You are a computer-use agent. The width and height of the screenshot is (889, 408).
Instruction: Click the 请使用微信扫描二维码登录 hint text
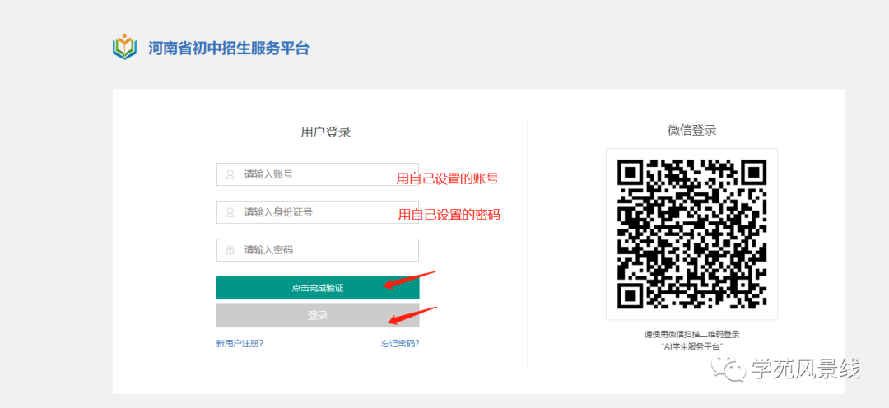[x=691, y=334]
